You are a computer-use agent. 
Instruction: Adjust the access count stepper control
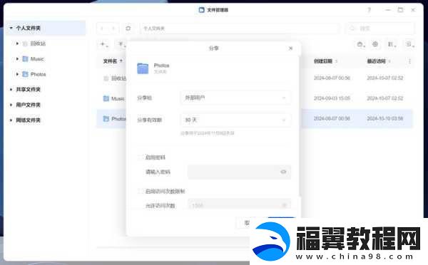pyautogui.click(x=285, y=205)
